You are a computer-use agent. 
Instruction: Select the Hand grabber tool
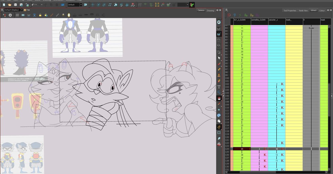pyautogui.click(x=219, y=121)
